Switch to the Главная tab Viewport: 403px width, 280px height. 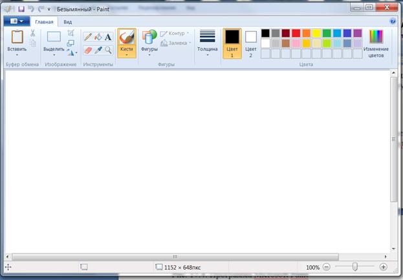(44, 22)
